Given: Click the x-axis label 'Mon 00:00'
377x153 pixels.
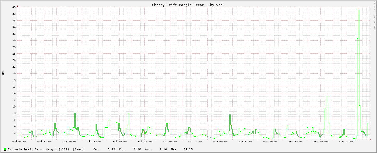Looking at the screenshot, I should click(270, 141).
